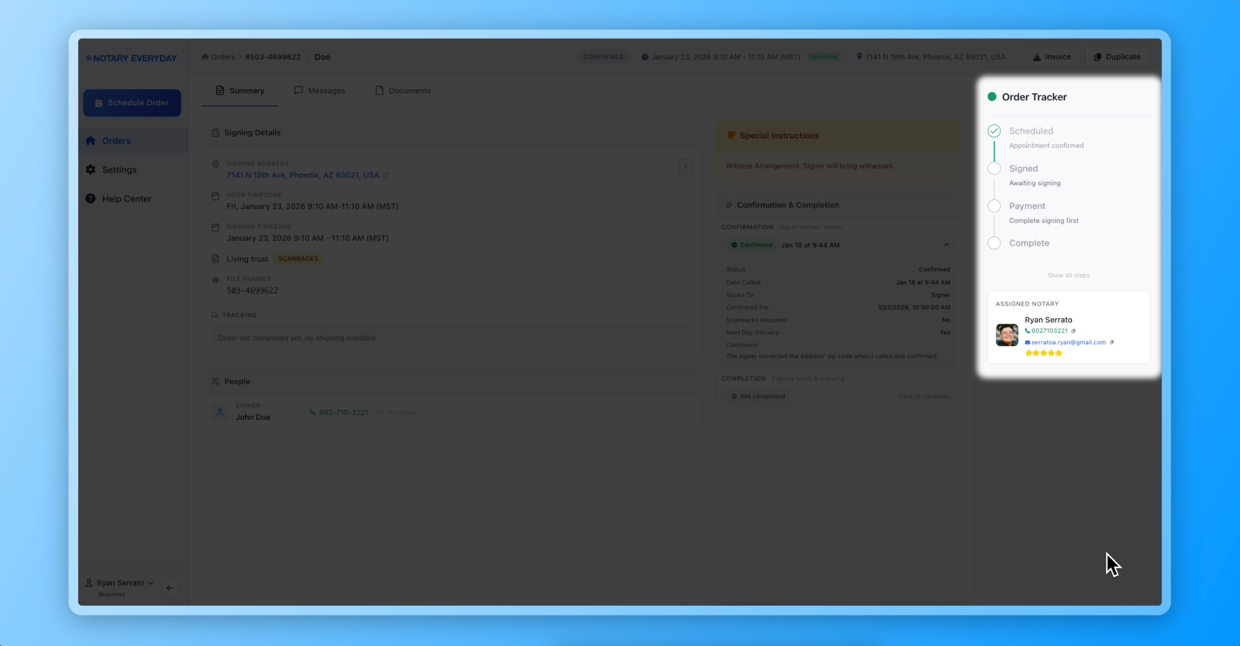Open Settings via the gear icon
This screenshot has height=646, width=1240.
[x=90, y=170]
